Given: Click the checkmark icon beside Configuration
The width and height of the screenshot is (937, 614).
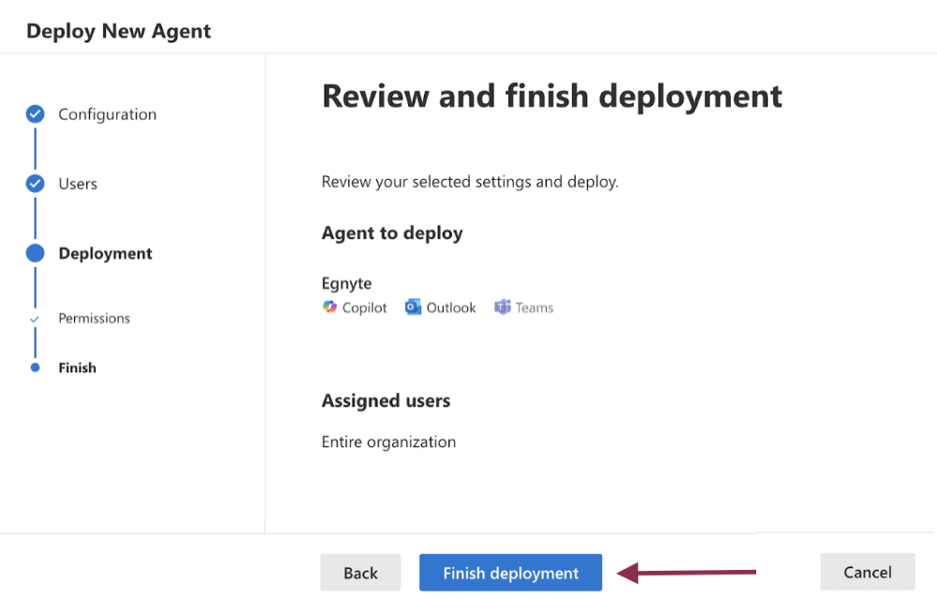Looking at the screenshot, I should [35, 113].
